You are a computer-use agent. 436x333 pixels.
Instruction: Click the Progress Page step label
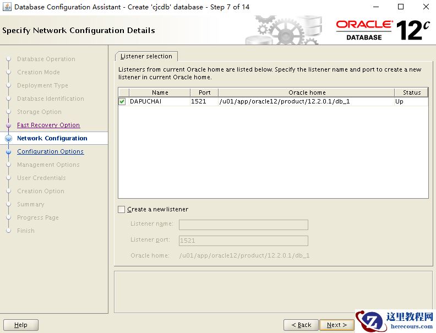click(x=38, y=217)
